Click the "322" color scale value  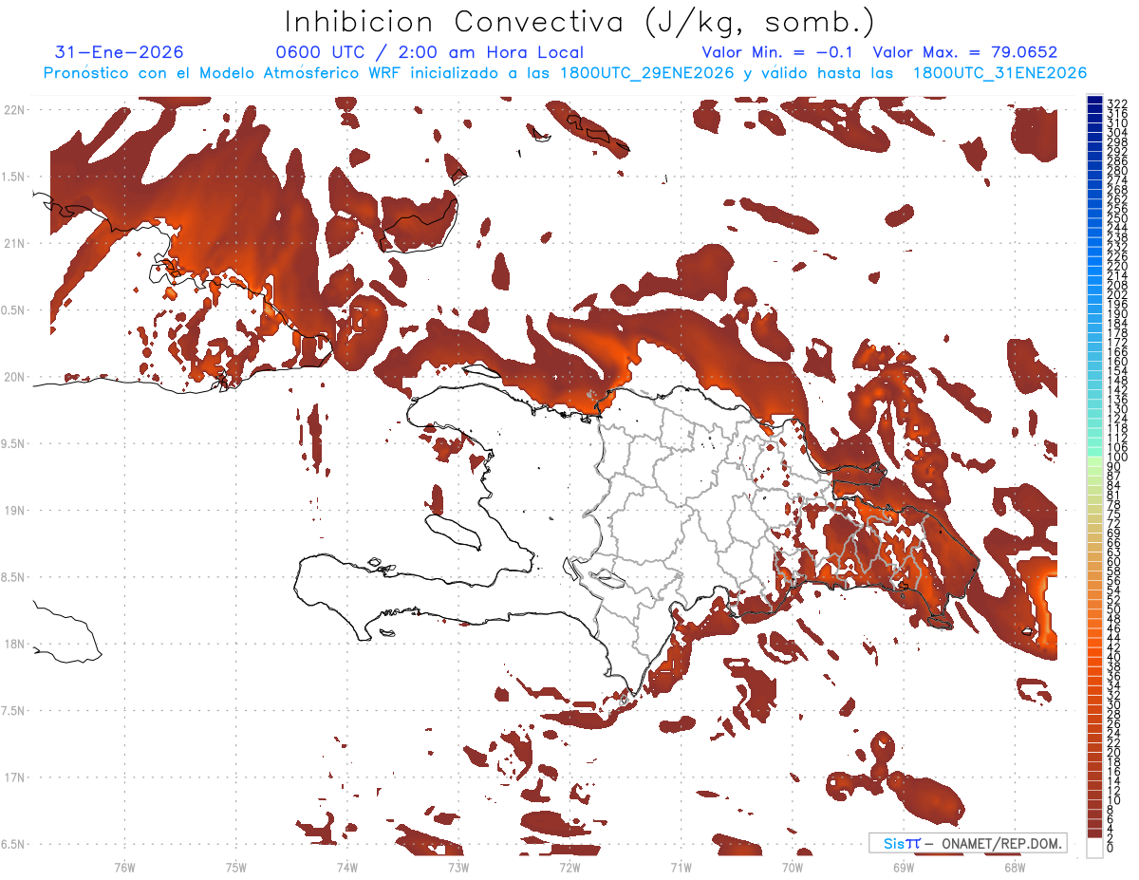(1116, 103)
